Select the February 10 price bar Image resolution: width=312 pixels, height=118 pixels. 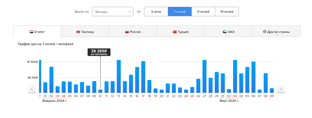100,91
